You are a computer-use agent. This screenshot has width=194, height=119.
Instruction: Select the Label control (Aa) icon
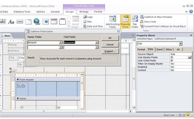[x=11, y=22]
